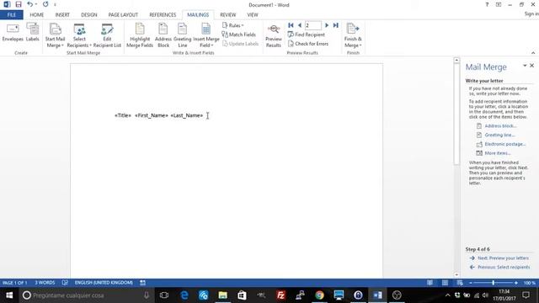Toggle Preview Results
The height and width of the screenshot is (303, 539).
click(x=274, y=35)
